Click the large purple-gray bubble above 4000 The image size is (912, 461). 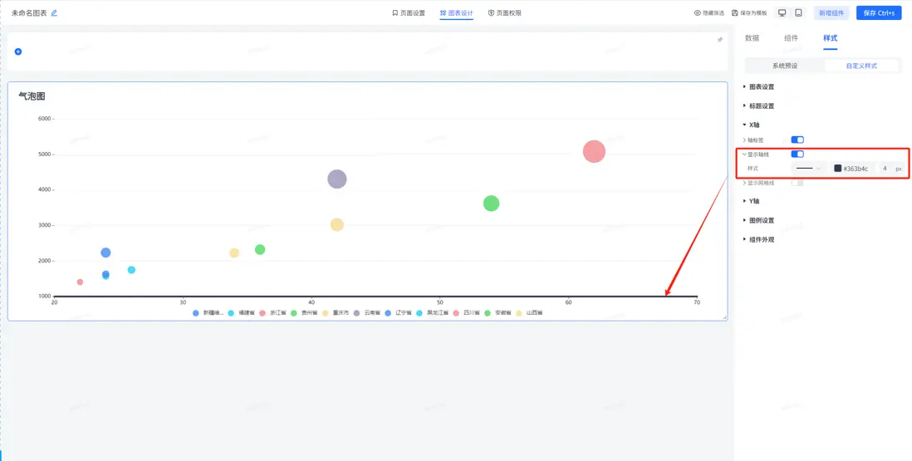(x=336, y=179)
